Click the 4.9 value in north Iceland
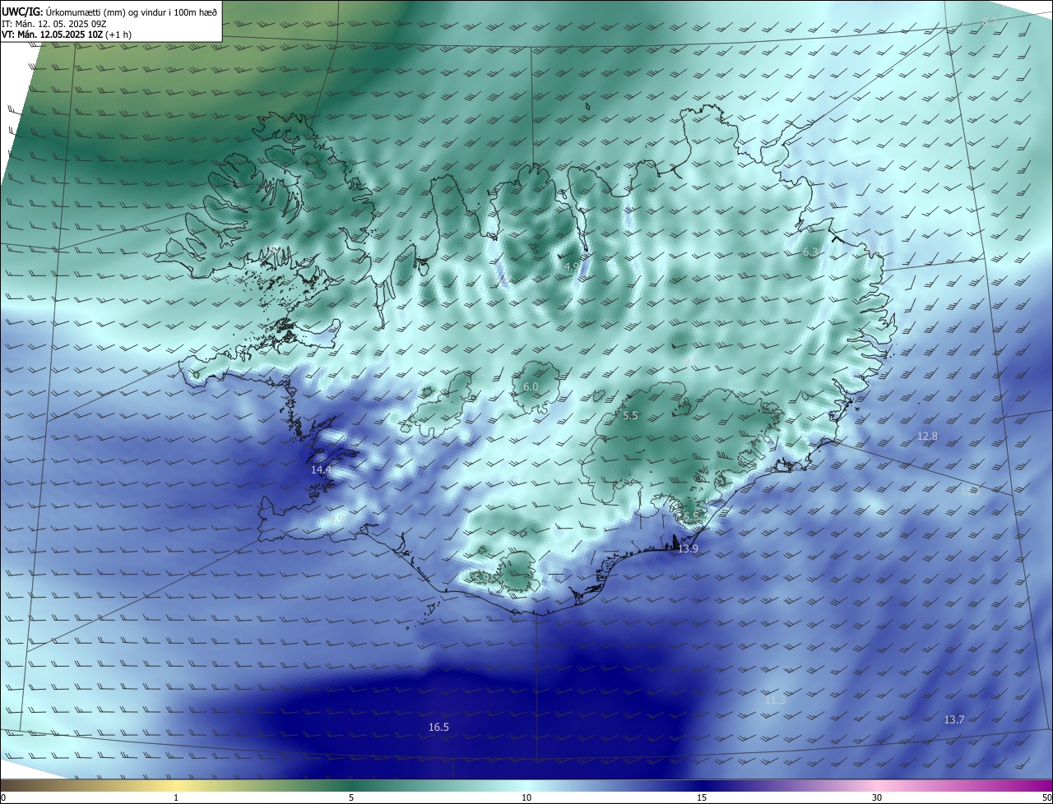The width and height of the screenshot is (1053, 804). tap(571, 266)
